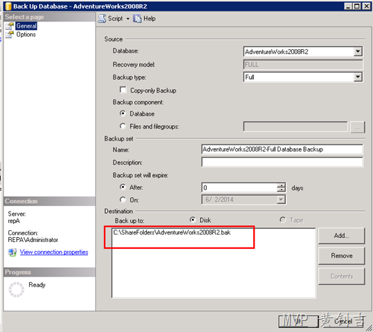
Task: Open the General page
Action: (x=26, y=26)
